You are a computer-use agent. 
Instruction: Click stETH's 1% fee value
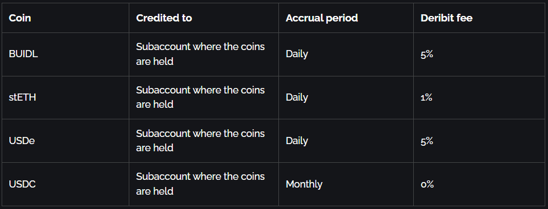click(x=426, y=97)
